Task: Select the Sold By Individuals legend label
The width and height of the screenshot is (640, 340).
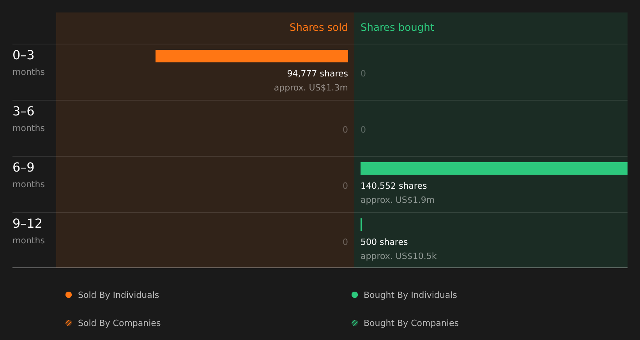Action: [118, 295]
